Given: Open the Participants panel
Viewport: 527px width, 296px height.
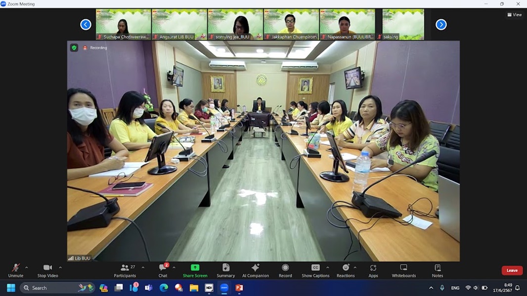Looking at the screenshot, I should pos(125,270).
